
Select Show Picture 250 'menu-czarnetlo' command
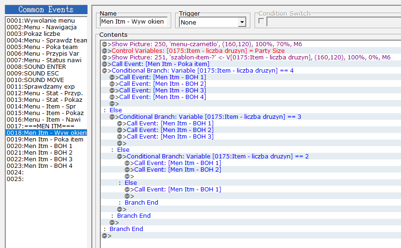tap(251, 44)
